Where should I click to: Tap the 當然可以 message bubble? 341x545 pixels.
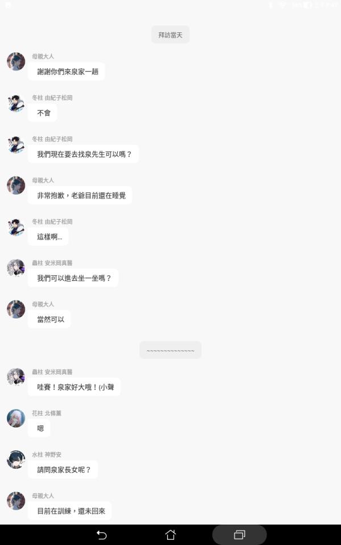point(49,320)
